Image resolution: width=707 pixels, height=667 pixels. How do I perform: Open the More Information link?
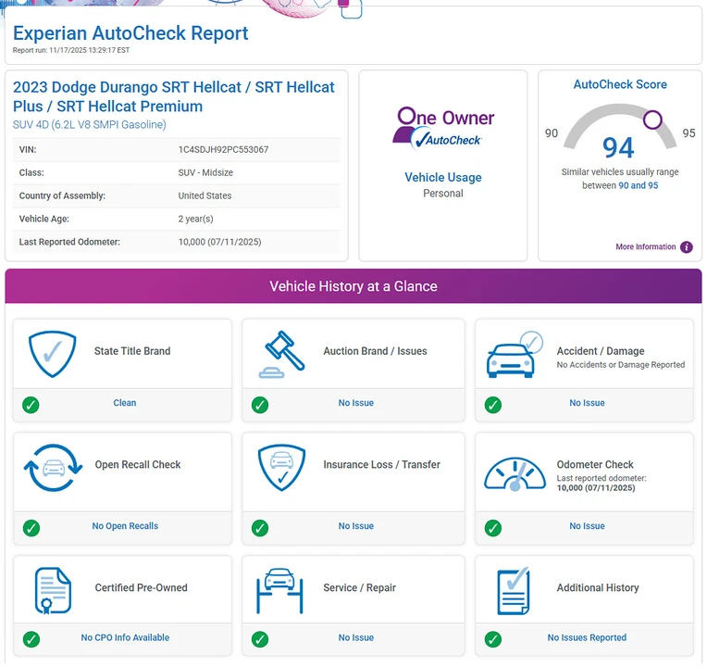point(646,246)
